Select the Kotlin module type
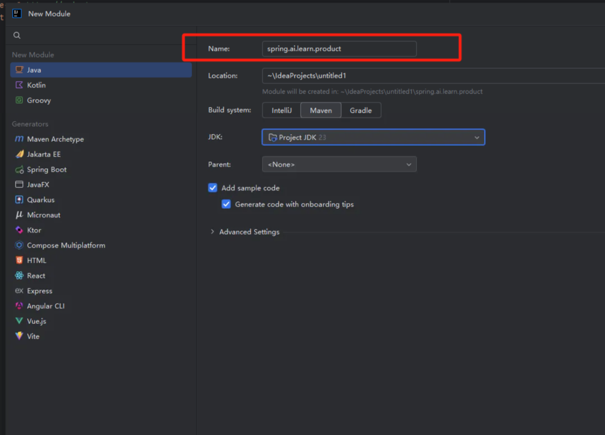 click(x=101, y=85)
